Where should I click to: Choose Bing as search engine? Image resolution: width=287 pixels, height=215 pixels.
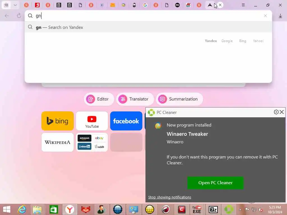click(242, 41)
